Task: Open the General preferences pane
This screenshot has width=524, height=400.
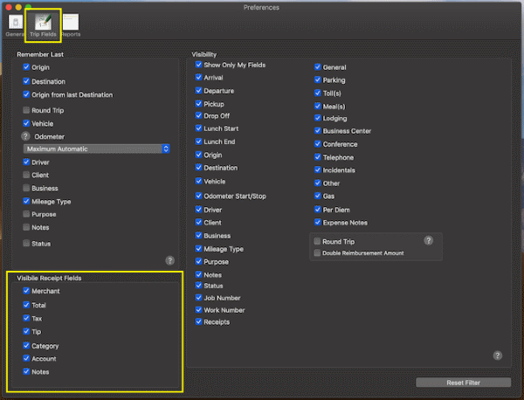Action: (15, 24)
